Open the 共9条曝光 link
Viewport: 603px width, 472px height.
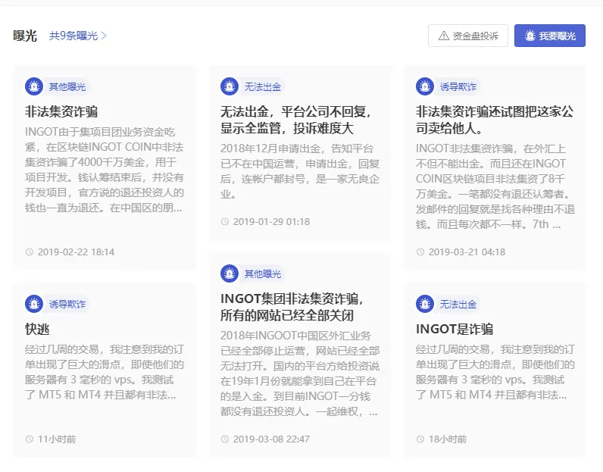[78, 36]
